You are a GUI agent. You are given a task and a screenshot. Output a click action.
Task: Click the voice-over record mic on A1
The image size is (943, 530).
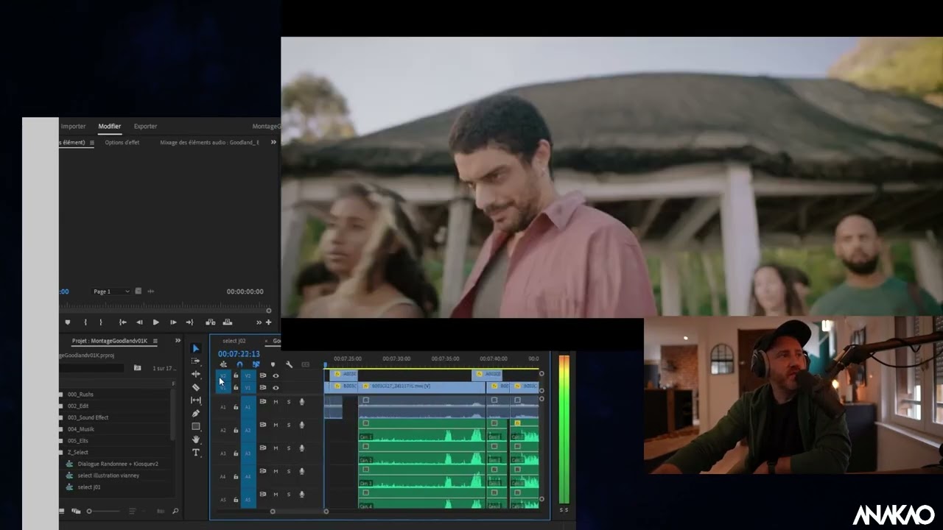(x=301, y=402)
